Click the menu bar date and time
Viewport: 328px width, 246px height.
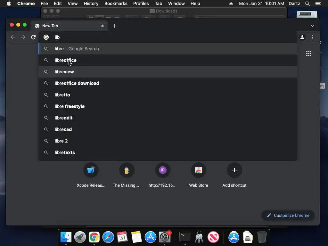pos(261,4)
